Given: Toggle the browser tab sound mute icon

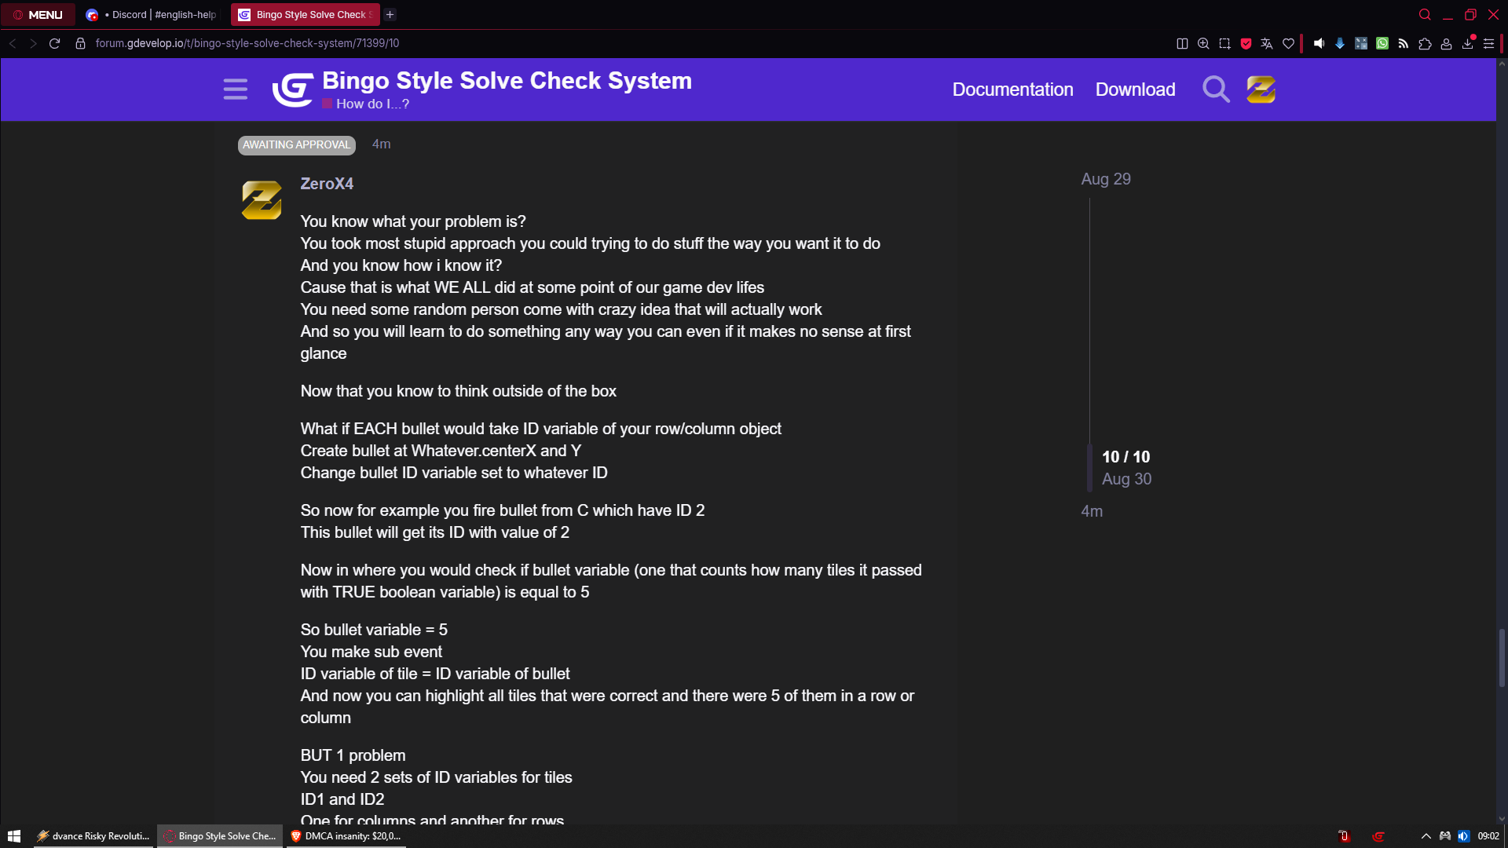Looking at the screenshot, I should tap(1319, 43).
